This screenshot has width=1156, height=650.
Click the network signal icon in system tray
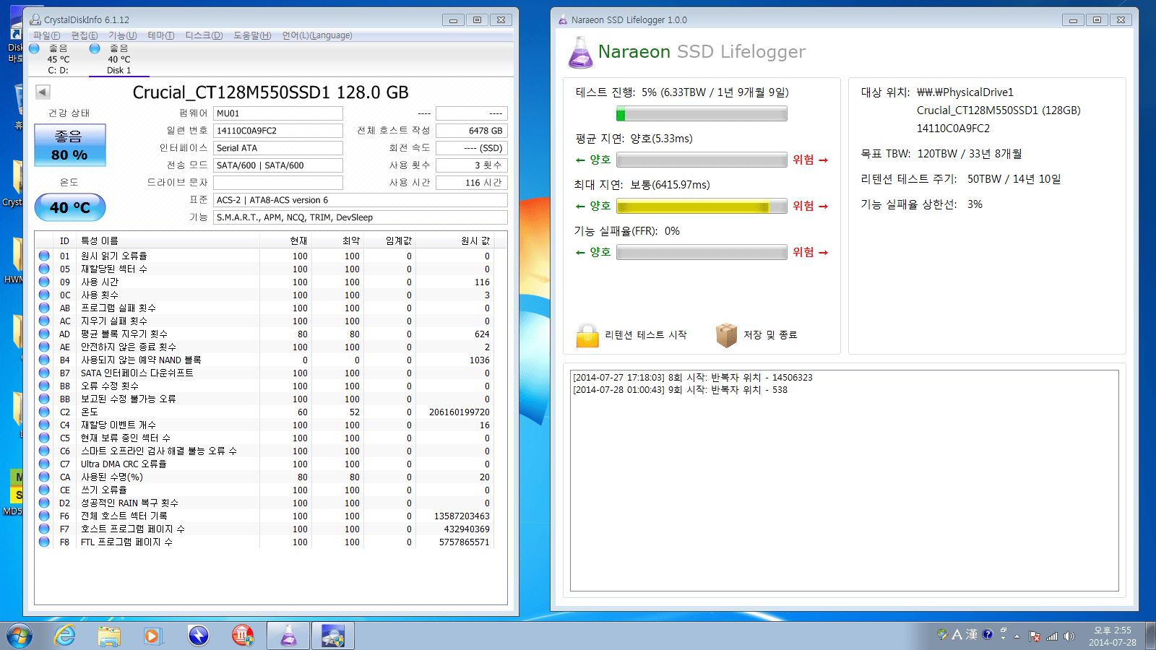(x=1052, y=636)
